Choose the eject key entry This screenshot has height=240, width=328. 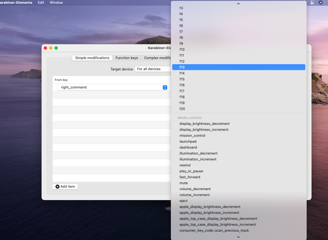(x=239, y=201)
